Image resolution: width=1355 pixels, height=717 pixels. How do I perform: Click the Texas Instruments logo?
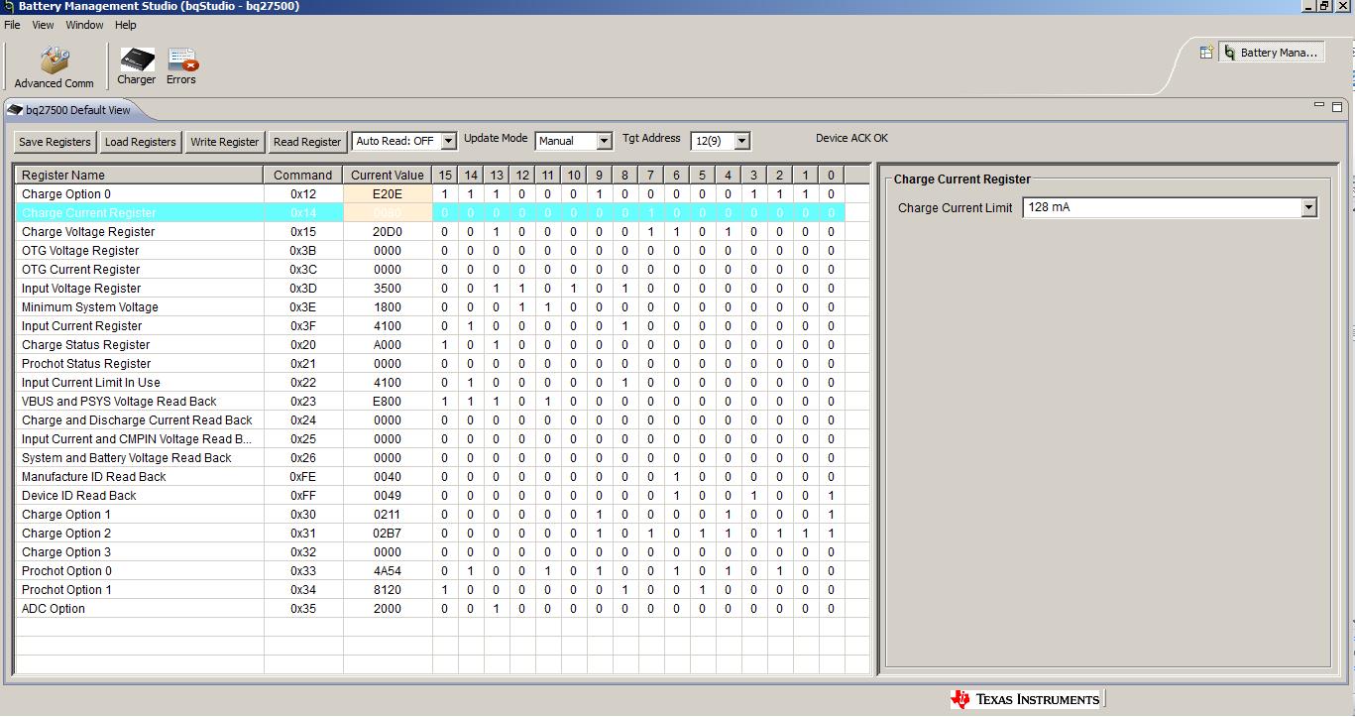(x=1026, y=698)
